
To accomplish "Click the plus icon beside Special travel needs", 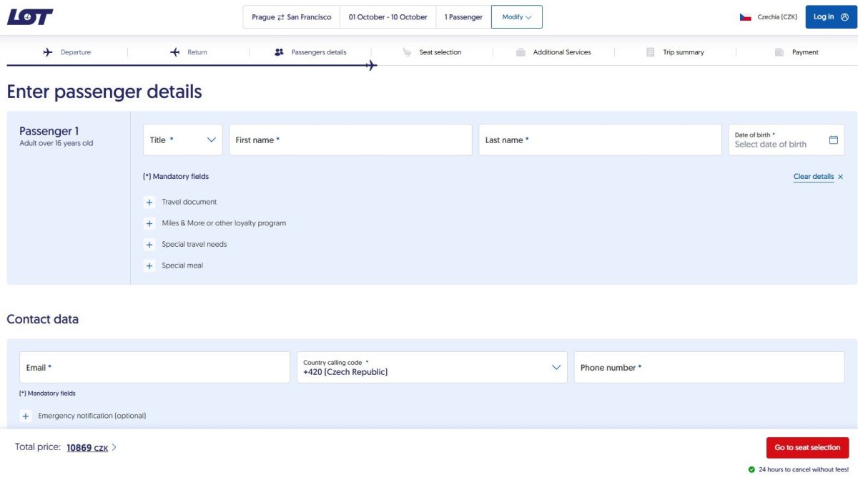I will click(x=149, y=245).
